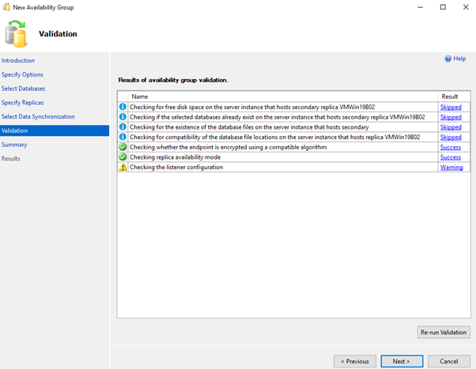Click info icon beside database file locations compatibility check
The width and height of the screenshot is (476, 369).
point(123,137)
